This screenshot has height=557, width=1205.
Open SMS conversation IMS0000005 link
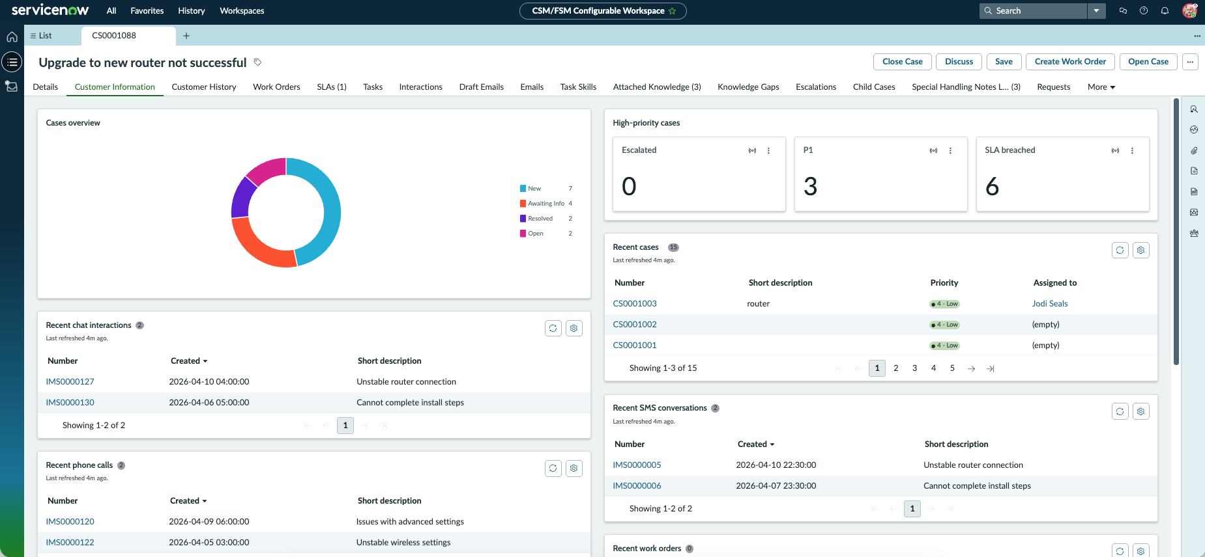point(637,465)
